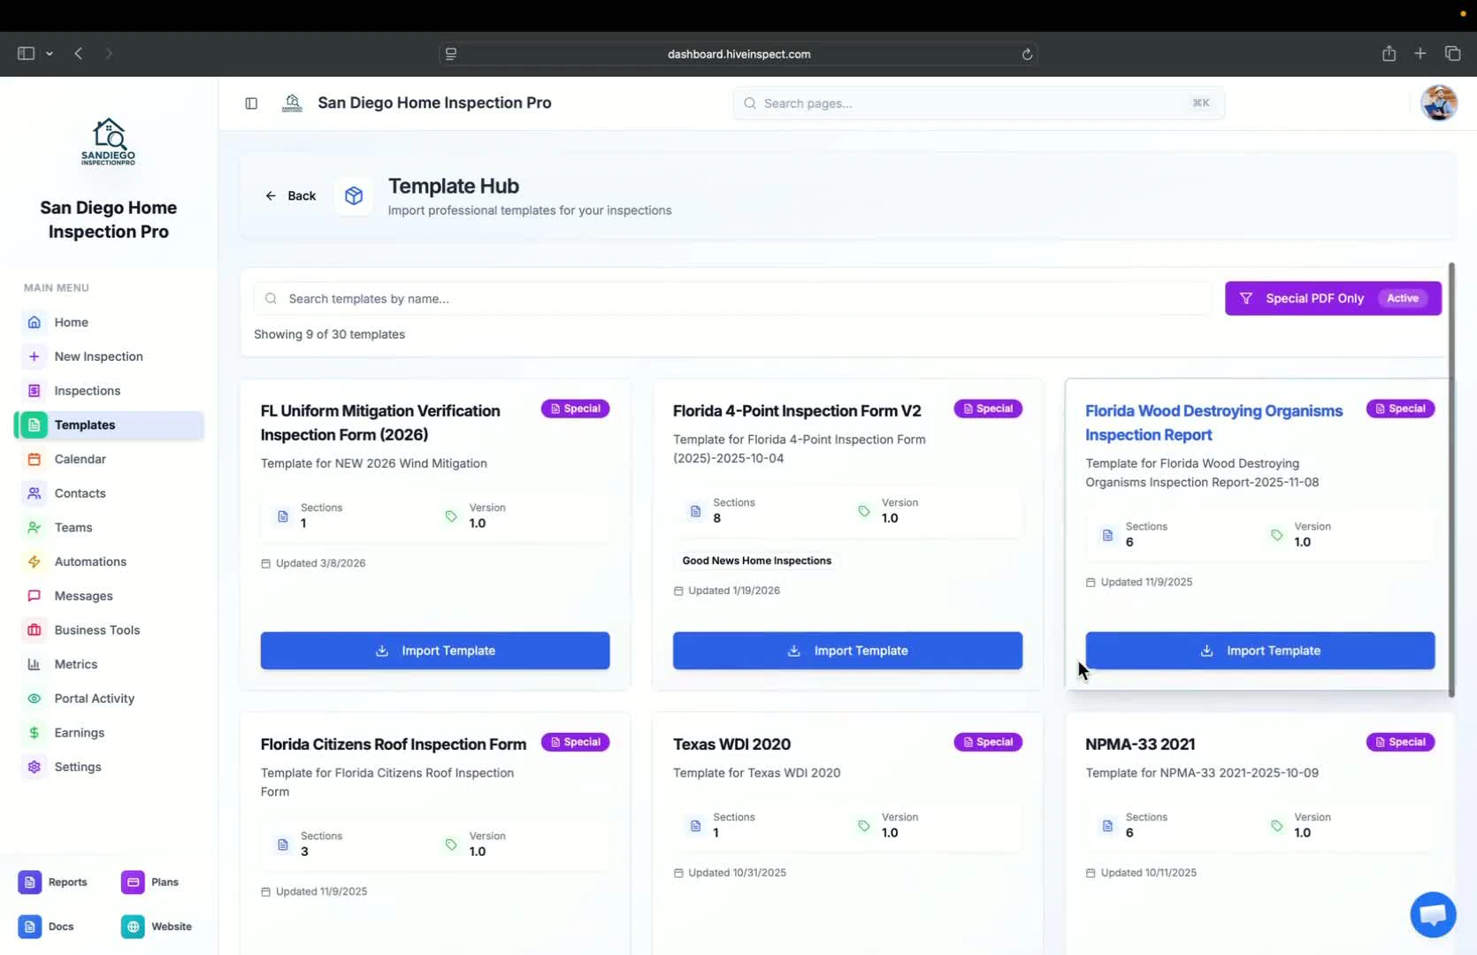Open the Inspections icon in sidebar
The image size is (1477, 955).
34,391
